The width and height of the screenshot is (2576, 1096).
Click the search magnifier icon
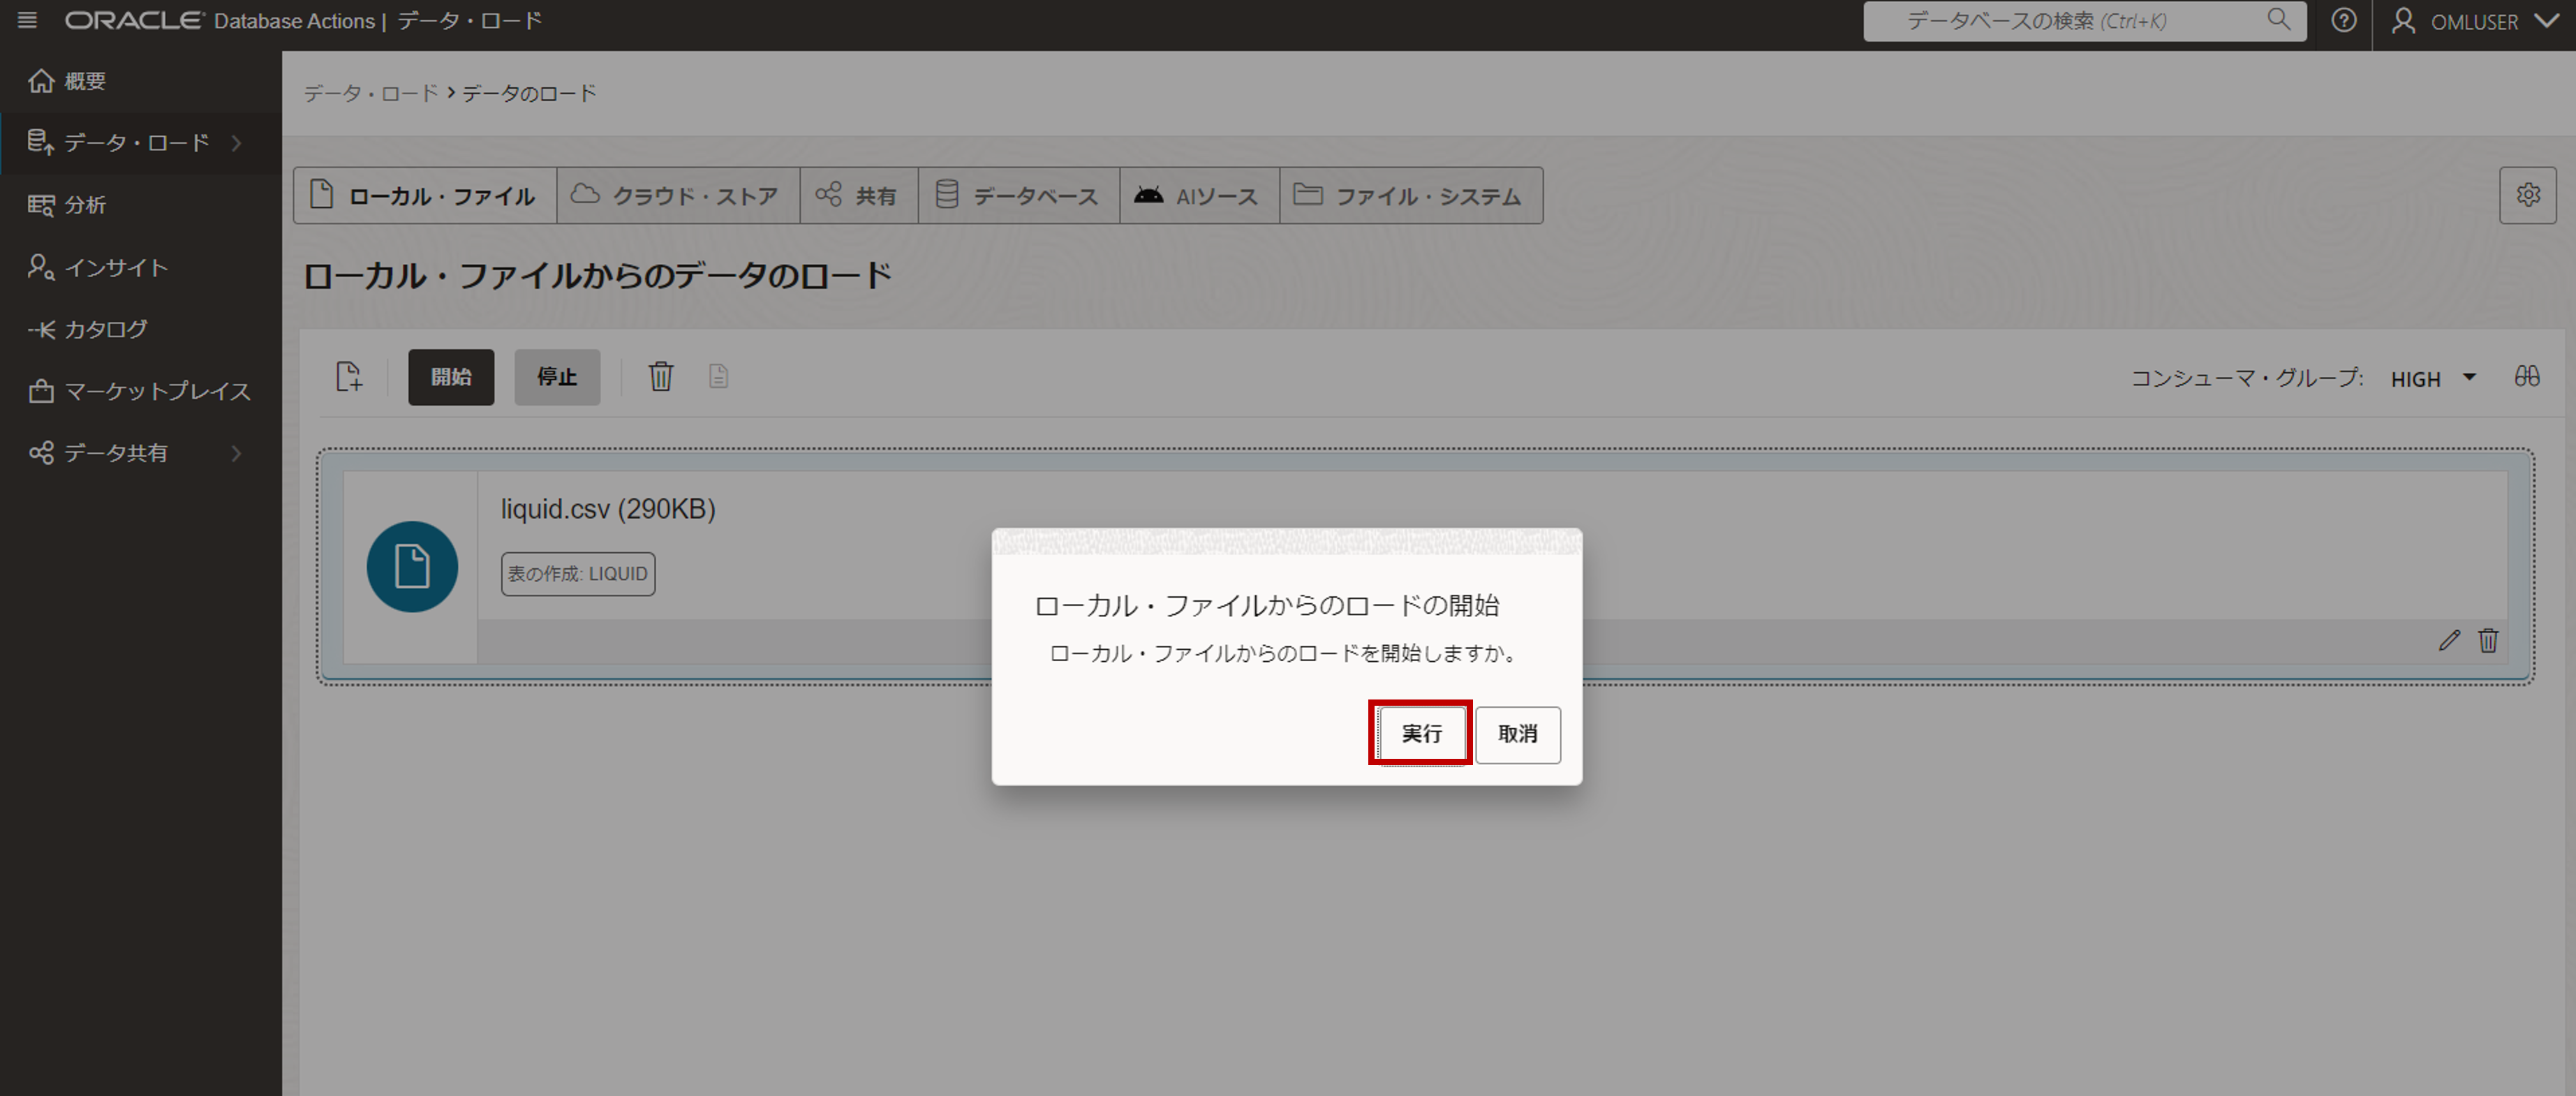[2278, 20]
